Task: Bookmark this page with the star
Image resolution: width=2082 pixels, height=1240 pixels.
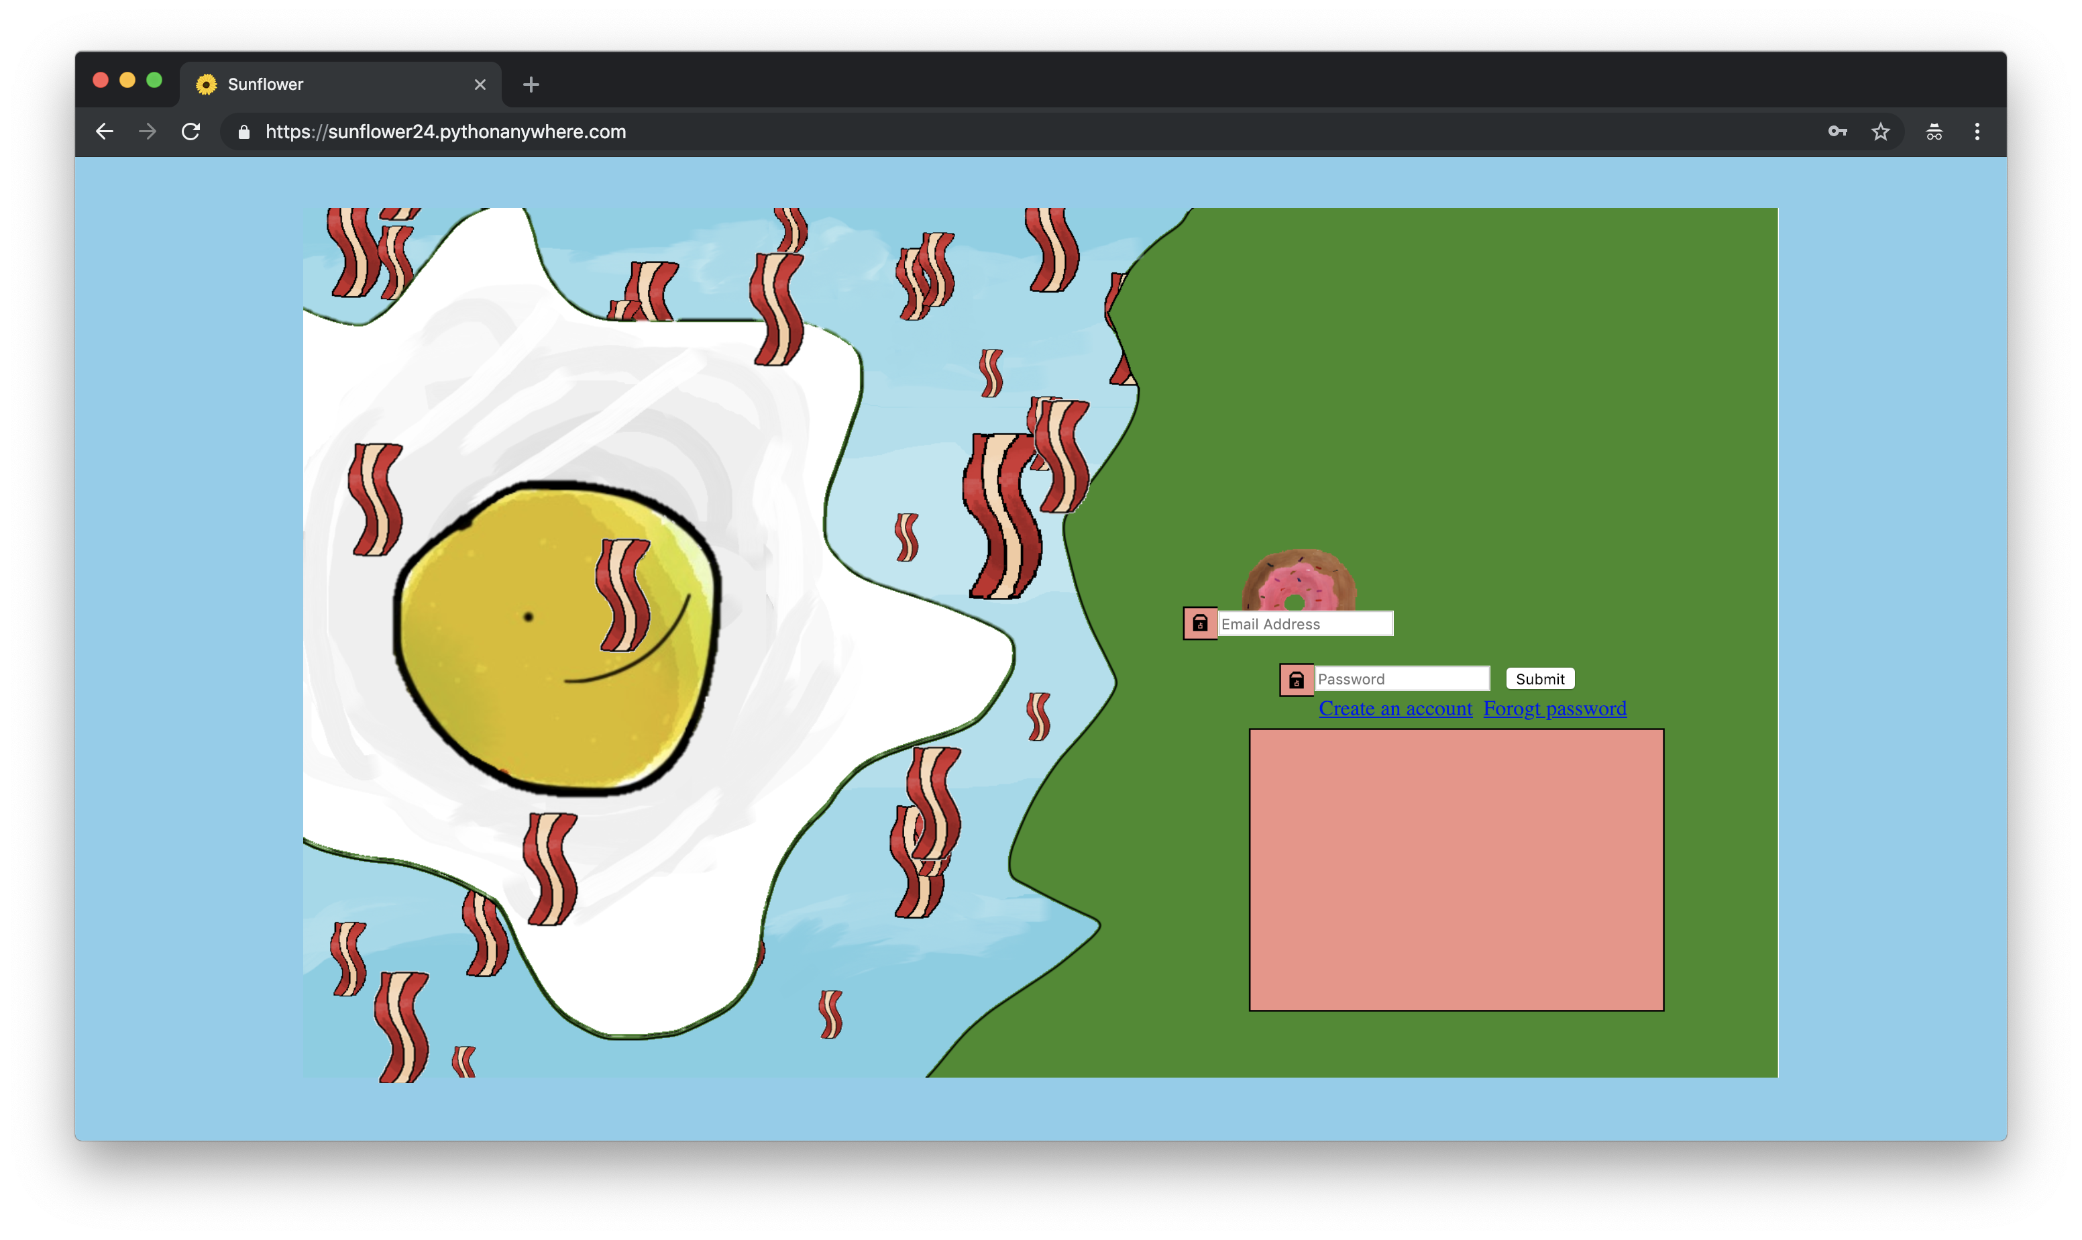Action: [x=1880, y=132]
